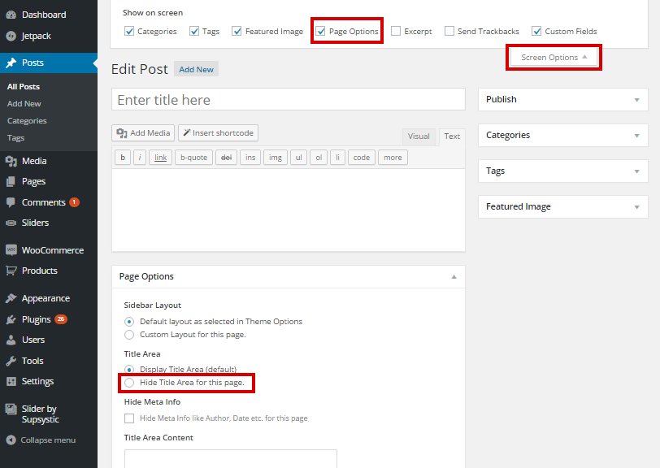Click the Comments speech bubble icon
The image size is (660, 468).
tap(11, 202)
